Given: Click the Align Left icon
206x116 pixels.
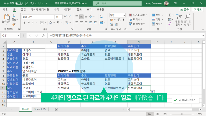Looking at the screenshot, I should click(x=77, y=23).
